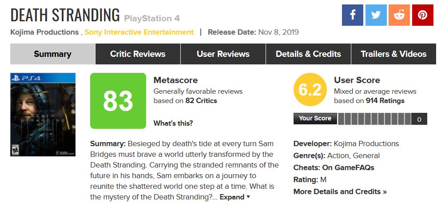Open More Details and Credits link

(340, 191)
